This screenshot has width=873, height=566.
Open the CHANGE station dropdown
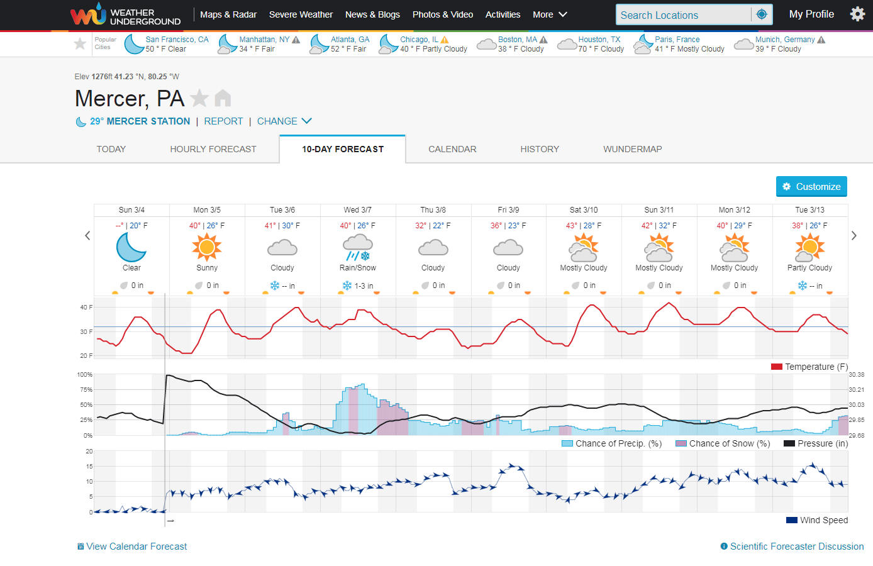(x=284, y=121)
